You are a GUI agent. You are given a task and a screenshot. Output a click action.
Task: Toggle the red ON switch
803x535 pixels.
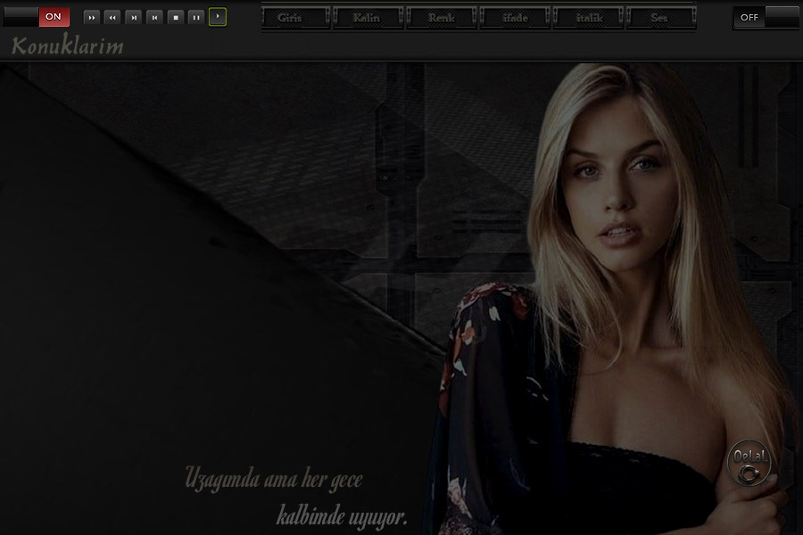click(54, 17)
